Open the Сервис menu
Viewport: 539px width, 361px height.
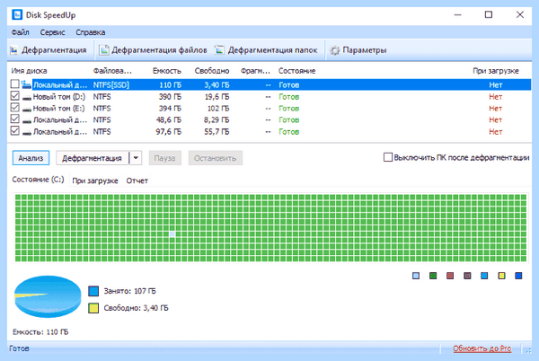click(x=52, y=32)
